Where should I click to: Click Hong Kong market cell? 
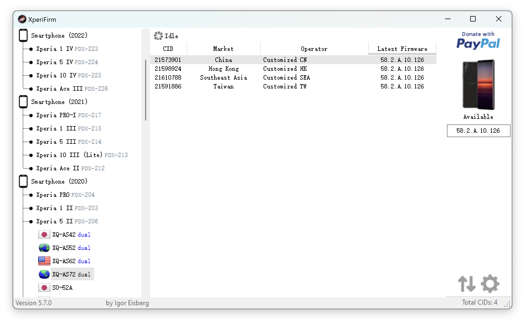tap(224, 69)
